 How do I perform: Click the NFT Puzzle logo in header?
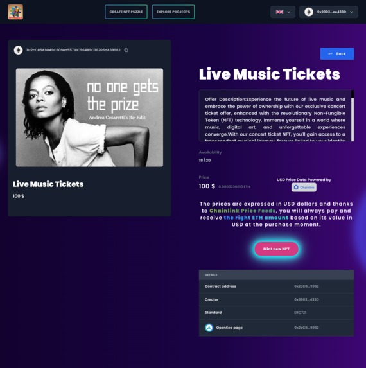click(15, 12)
